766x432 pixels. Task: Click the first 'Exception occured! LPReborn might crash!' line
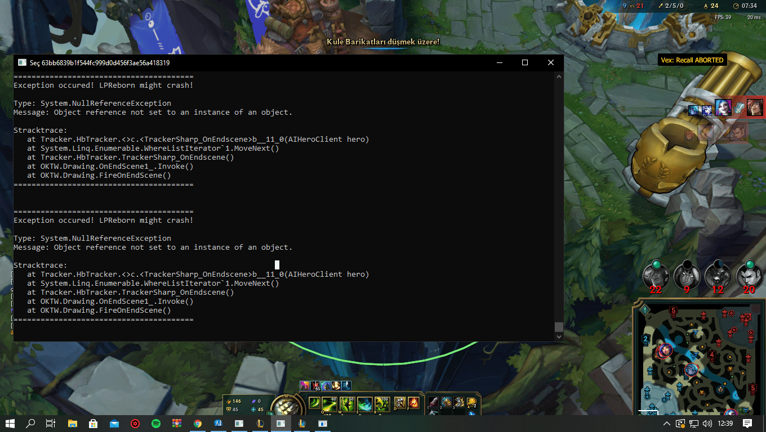point(104,85)
